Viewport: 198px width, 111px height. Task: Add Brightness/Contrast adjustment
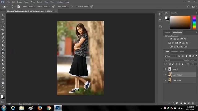pyautogui.click(x=171, y=39)
